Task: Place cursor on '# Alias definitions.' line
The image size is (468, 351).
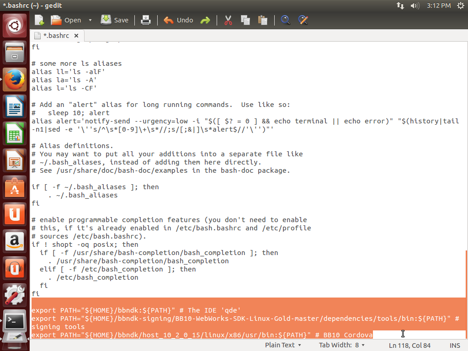Action: (73, 146)
